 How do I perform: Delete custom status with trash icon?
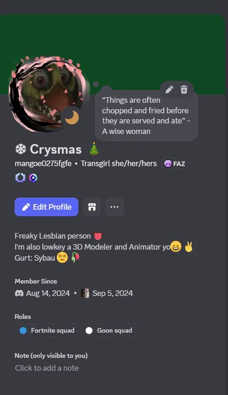tap(184, 89)
